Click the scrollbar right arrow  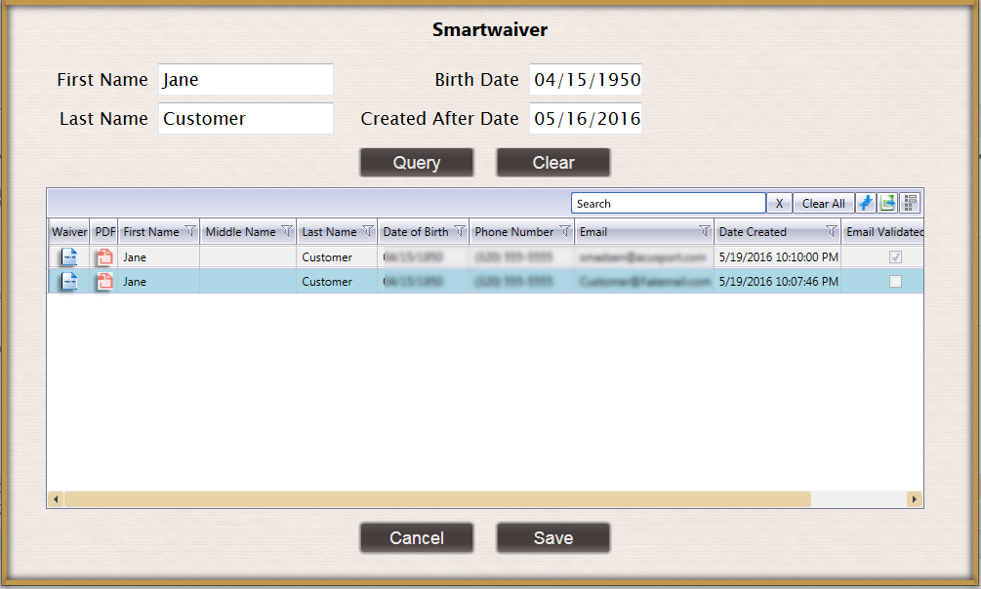click(x=914, y=499)
